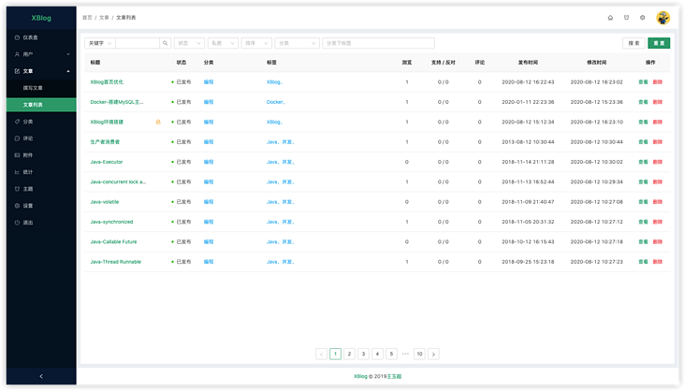Click 删除 delete for Java-volatile row

658,202
